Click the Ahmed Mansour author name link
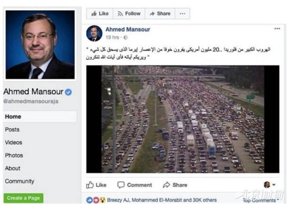The width and height of the screenshot is (287, 204). [128, 29]
